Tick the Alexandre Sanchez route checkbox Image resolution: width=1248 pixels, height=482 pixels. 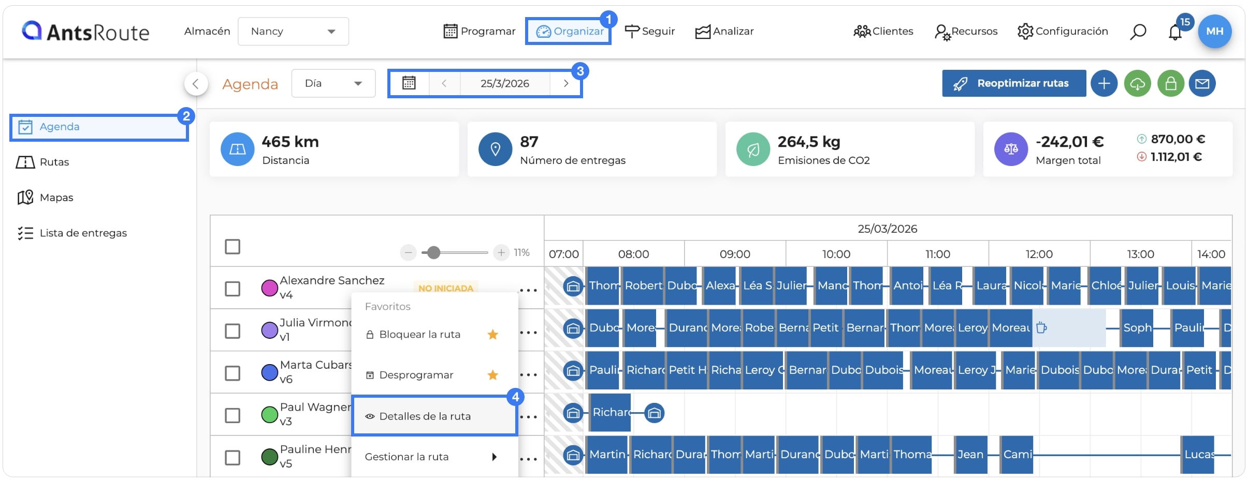[x=233, y=289]
